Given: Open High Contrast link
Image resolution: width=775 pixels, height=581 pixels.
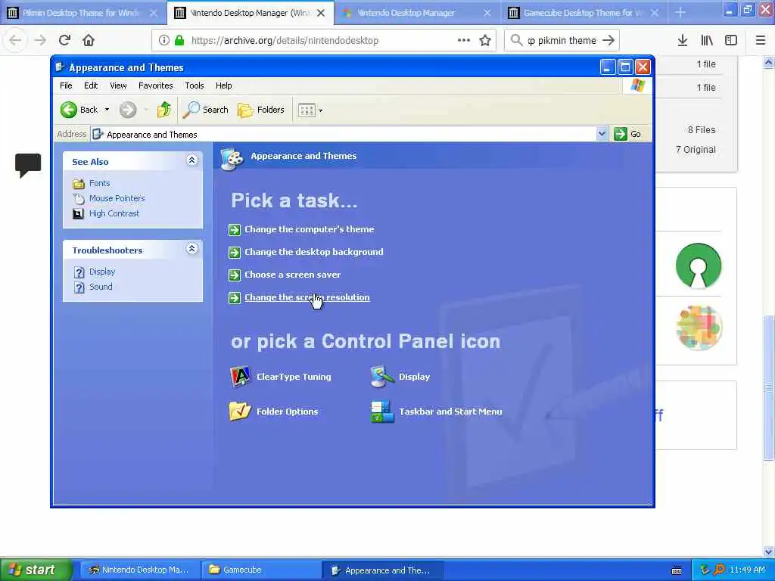Looking at the screenshot, I should coord(114,213).
